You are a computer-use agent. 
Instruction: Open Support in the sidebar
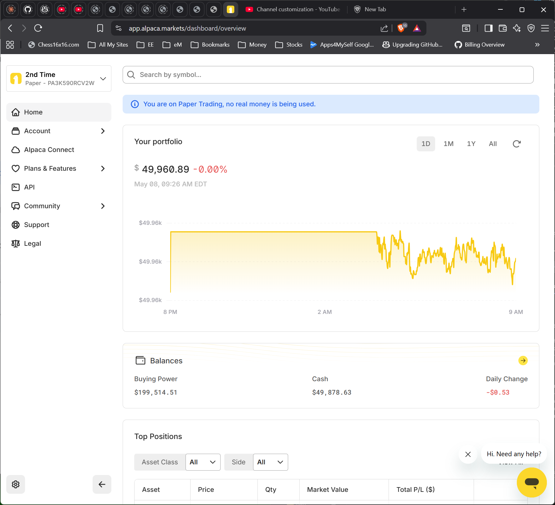(x=59, y=225)
